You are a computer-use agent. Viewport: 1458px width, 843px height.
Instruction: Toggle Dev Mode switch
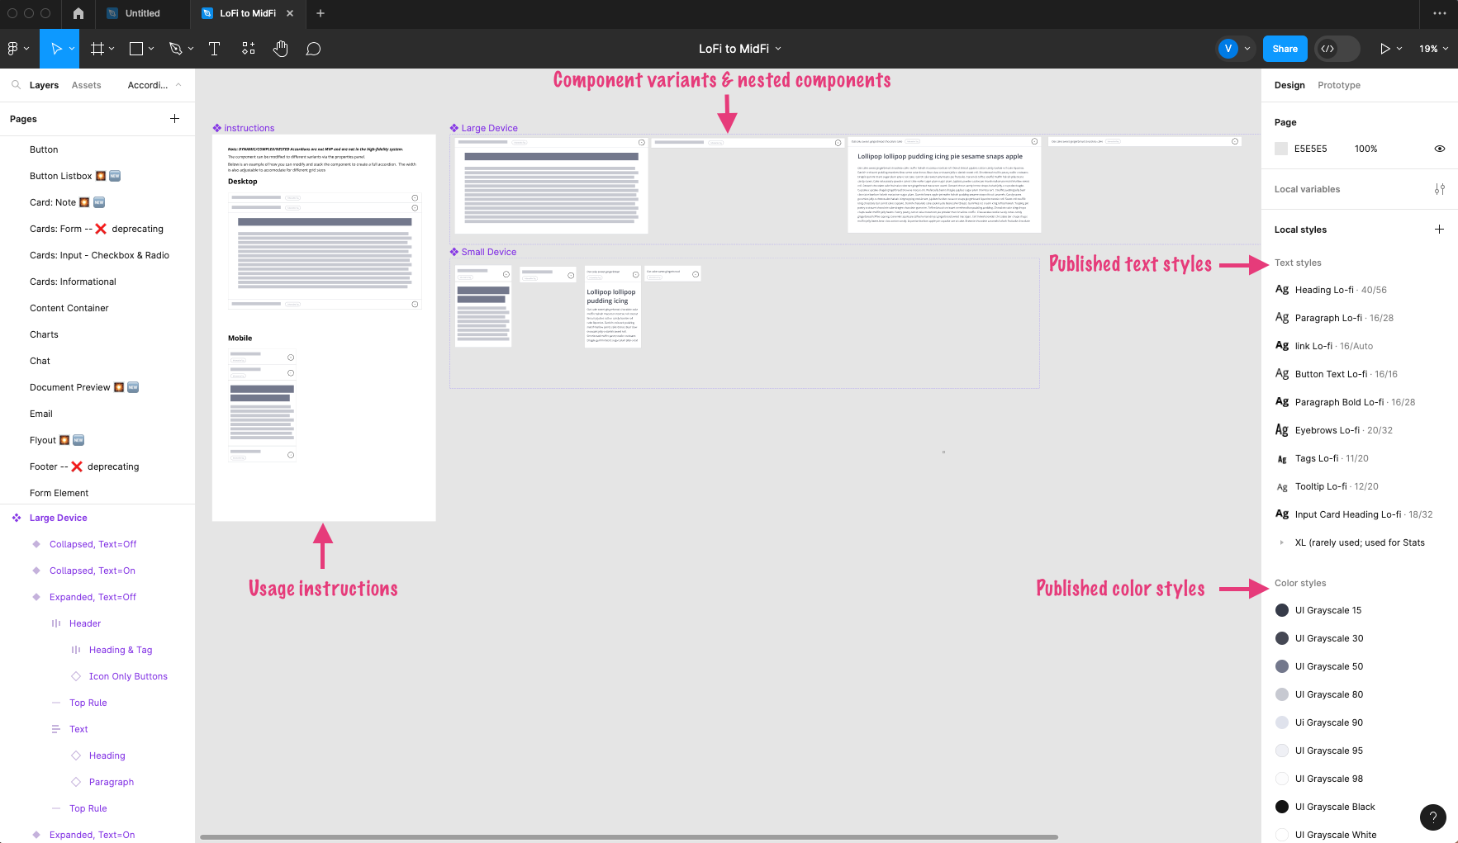pyautogui.click(x=1337, y=49)
